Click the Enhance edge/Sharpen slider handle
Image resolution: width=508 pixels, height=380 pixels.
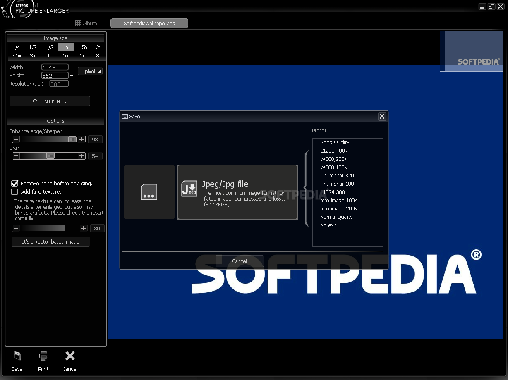[x=72, y=139]
